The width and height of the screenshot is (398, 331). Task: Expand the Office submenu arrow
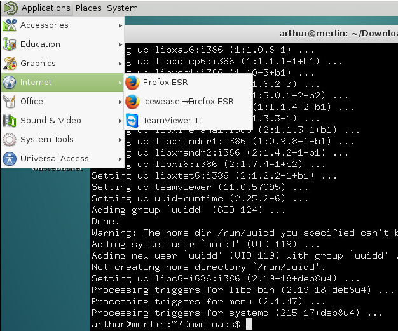point(120,102)
